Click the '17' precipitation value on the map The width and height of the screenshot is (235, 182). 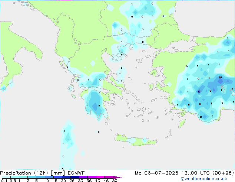click(199, 91)
